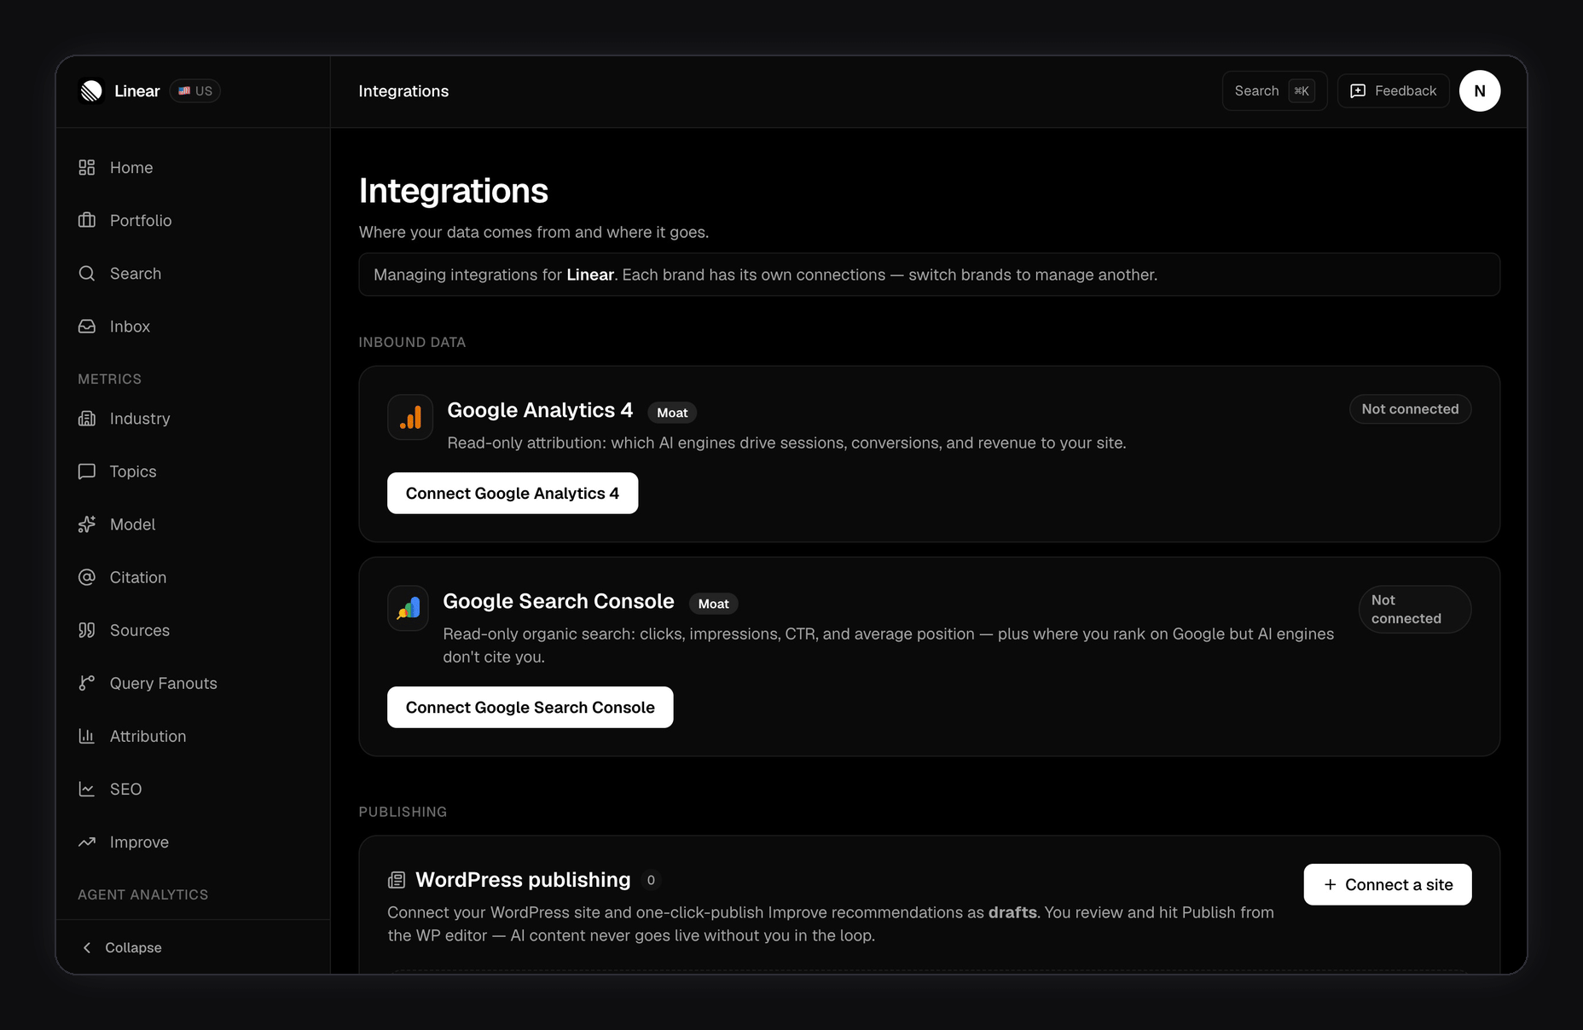The image size is (1583, 1030).
Task: Click the Model sparkle icon
Action: [87, 524]
